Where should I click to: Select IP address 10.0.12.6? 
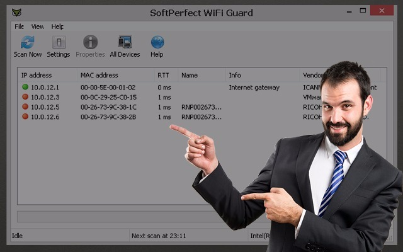(x=45, y=117)
